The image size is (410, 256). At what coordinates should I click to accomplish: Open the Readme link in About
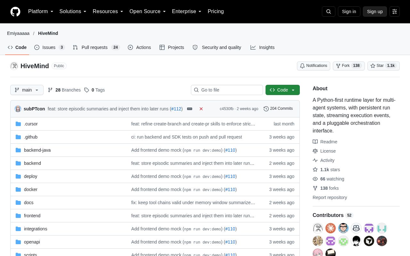325,142
